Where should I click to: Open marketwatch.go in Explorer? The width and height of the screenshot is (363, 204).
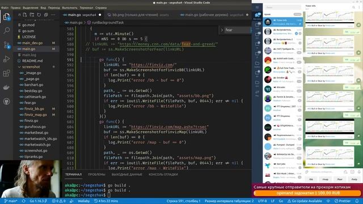point(37,144)
